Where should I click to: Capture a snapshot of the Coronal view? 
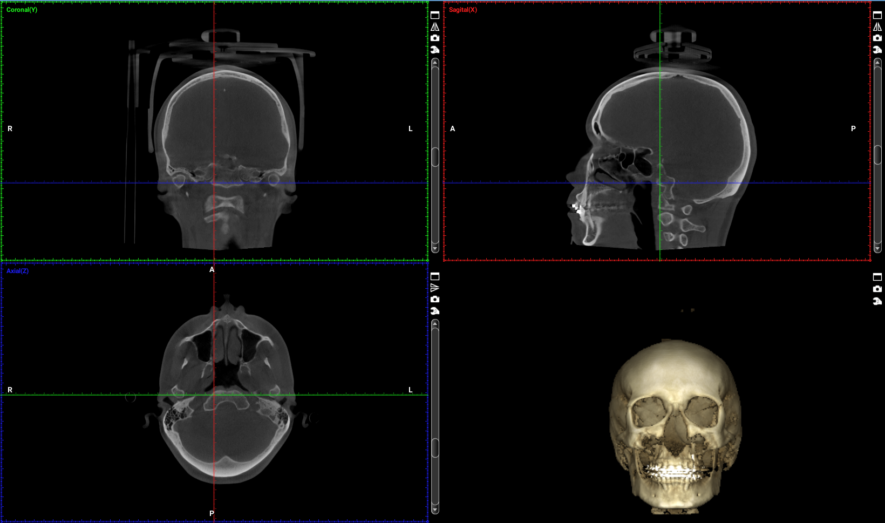[x=435, y=38]
